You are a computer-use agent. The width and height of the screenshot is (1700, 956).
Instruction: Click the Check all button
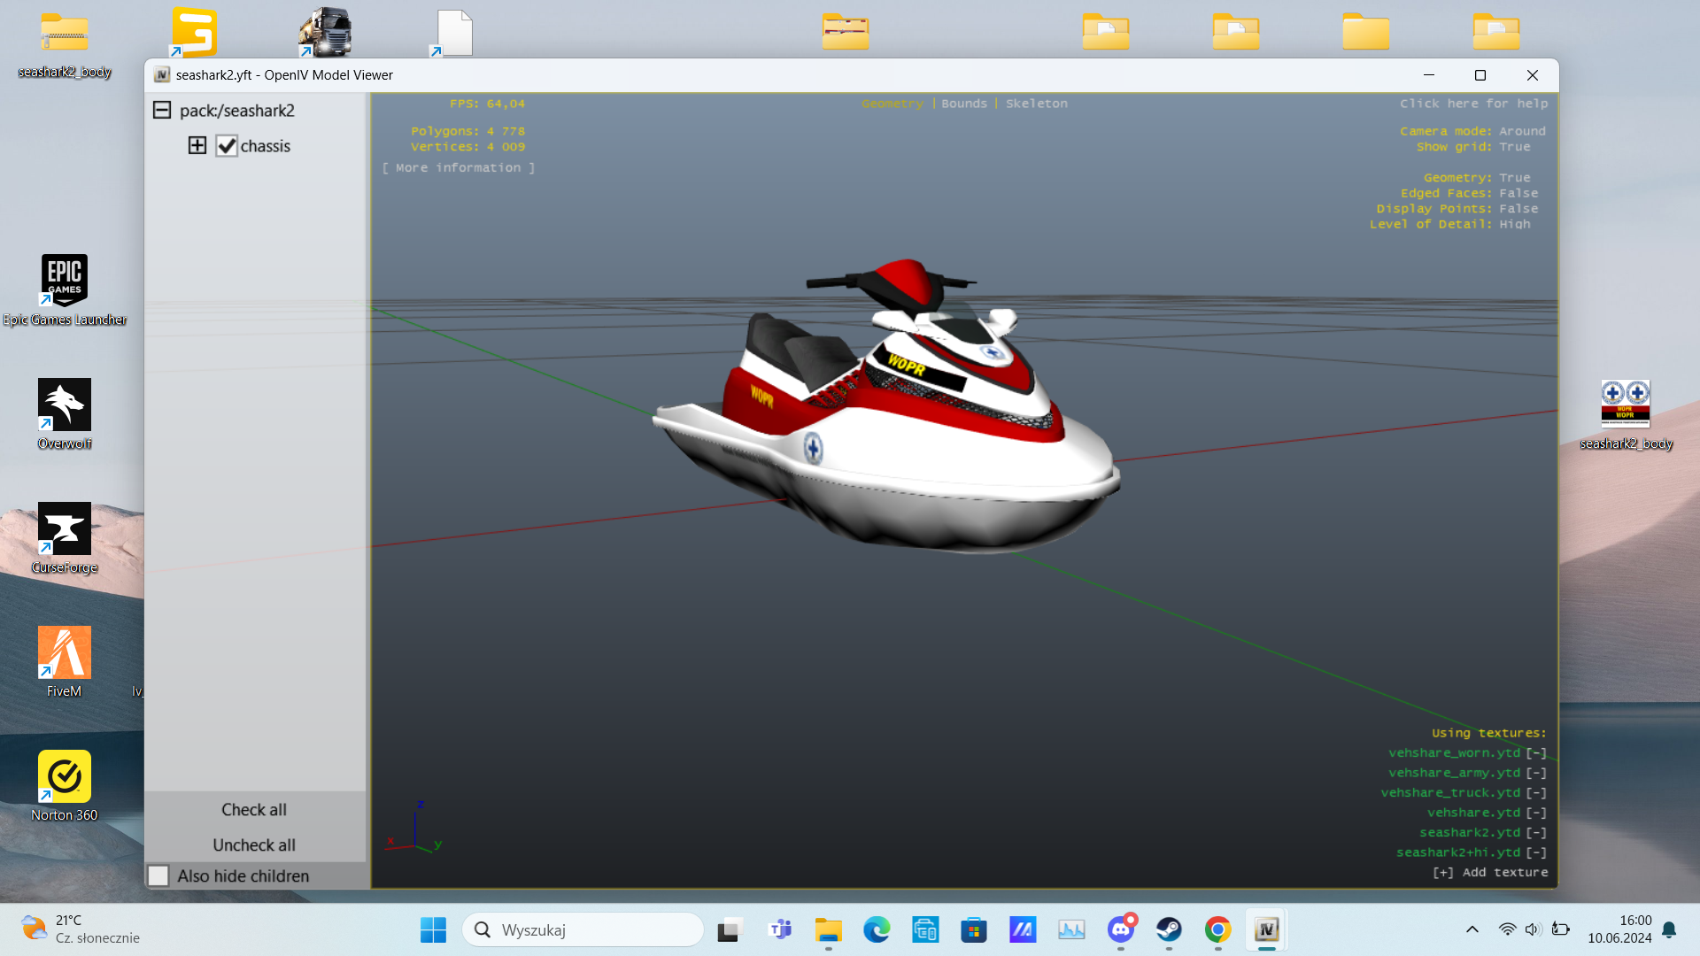click(x=254, y=809)
